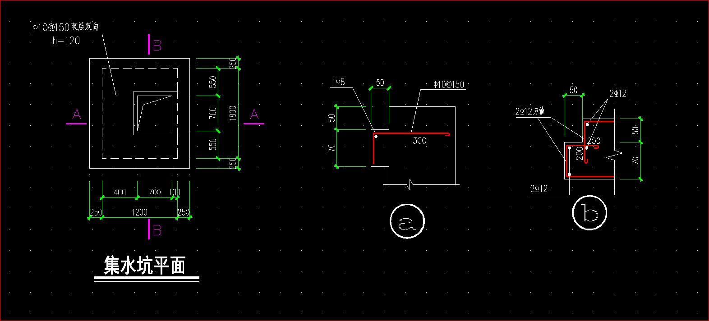Pick the red rebar line in detail a
This screenshot has width=709, height=321.
point(411,134)
